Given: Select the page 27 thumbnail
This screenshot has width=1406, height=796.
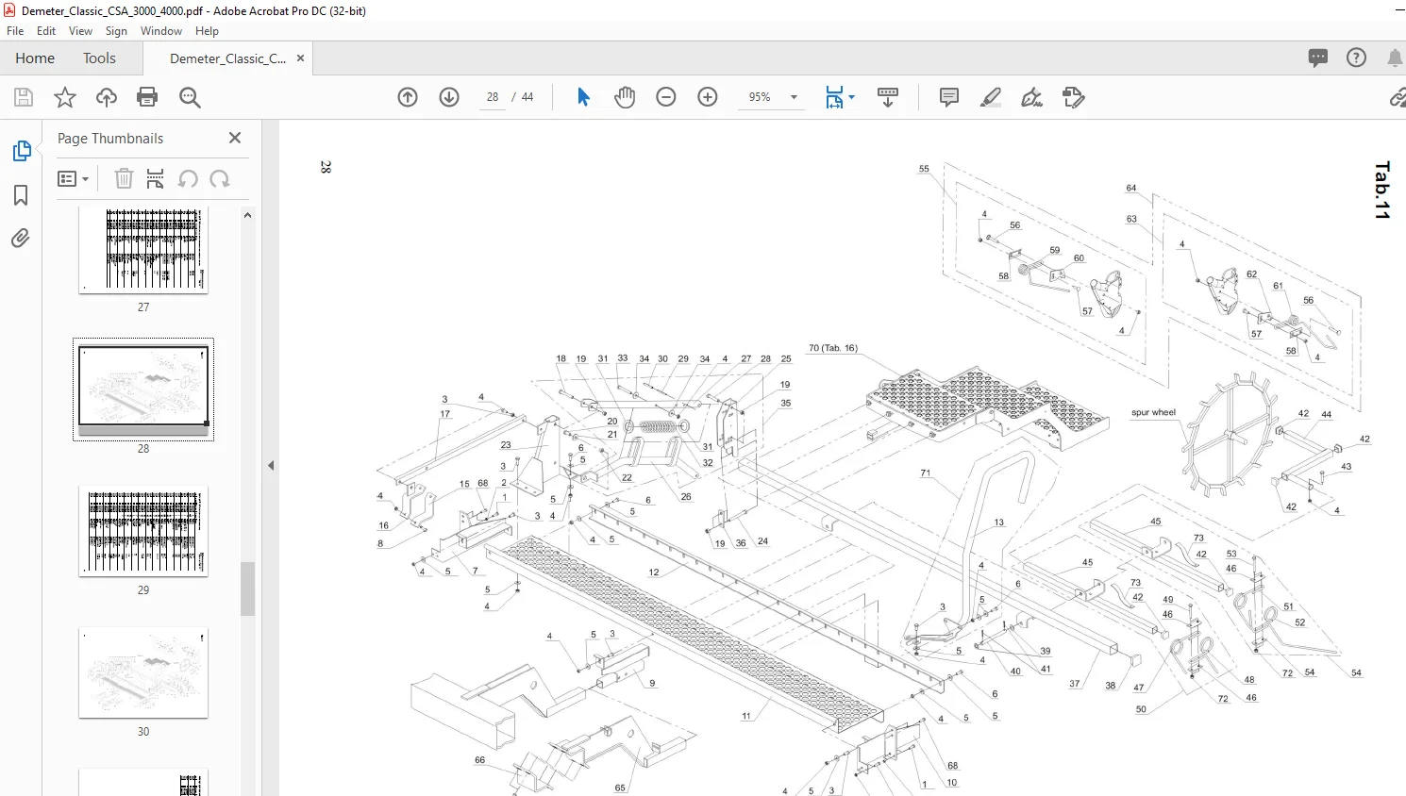Looking at the screenshot, I should (x=143, y=250).
